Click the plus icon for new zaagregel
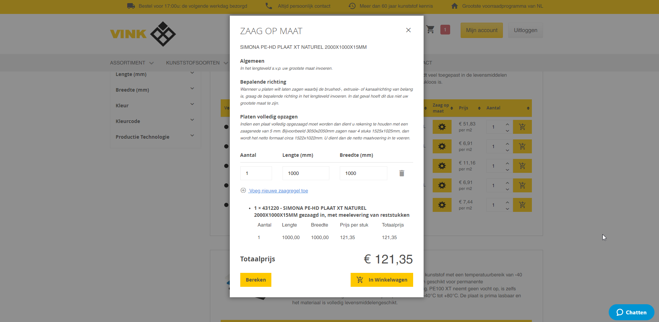 (x=243, y=190)
